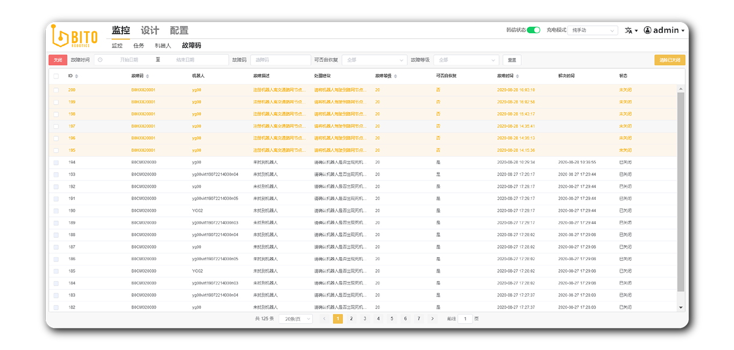Go to the next page arrow
This screenshot has width=734, height=350.
(x=433, y=319)
